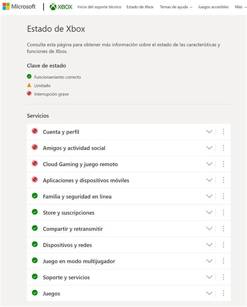Open three-dot menu for Cloud Gaming row

pyautogui.click(x=224, y=164)
